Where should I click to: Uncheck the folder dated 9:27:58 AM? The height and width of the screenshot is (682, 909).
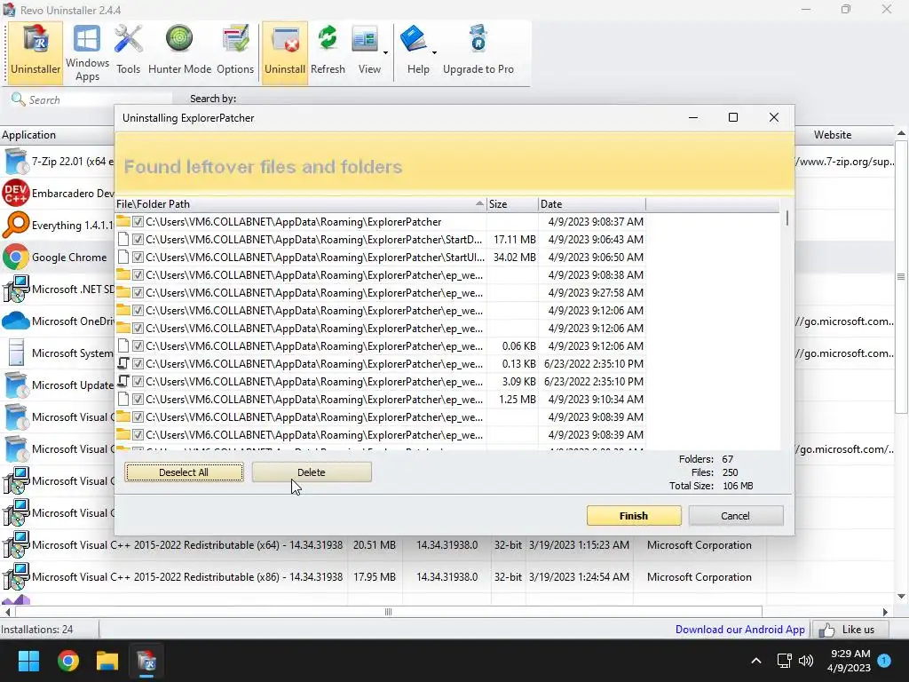click(138, 293)
